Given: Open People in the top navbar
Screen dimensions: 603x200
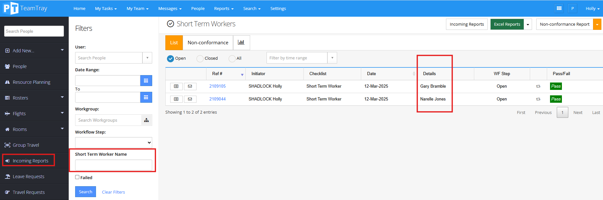Looking at the screenshot, I should click(198, 8).
